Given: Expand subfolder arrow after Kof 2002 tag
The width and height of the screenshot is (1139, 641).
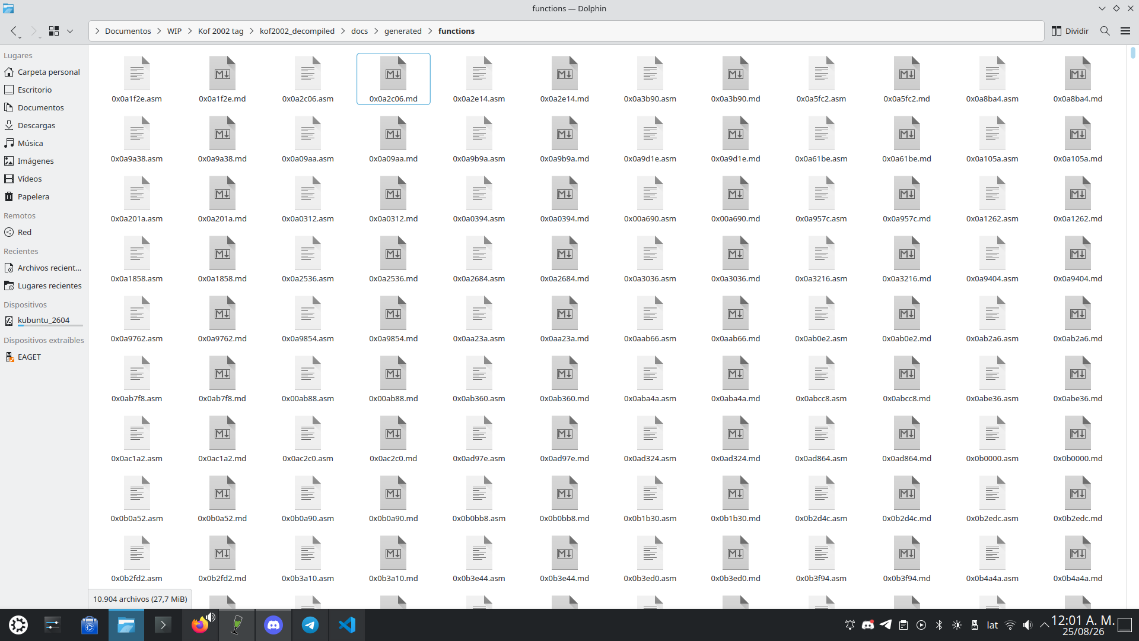Looking at the screenshot, I should [252, 31].
